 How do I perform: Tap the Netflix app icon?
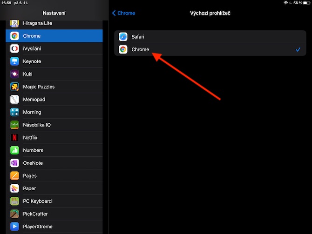click(x=14, y=138)
